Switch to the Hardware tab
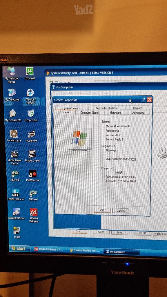Viewport: 167px width, 297px height. [x=115, y=113]
